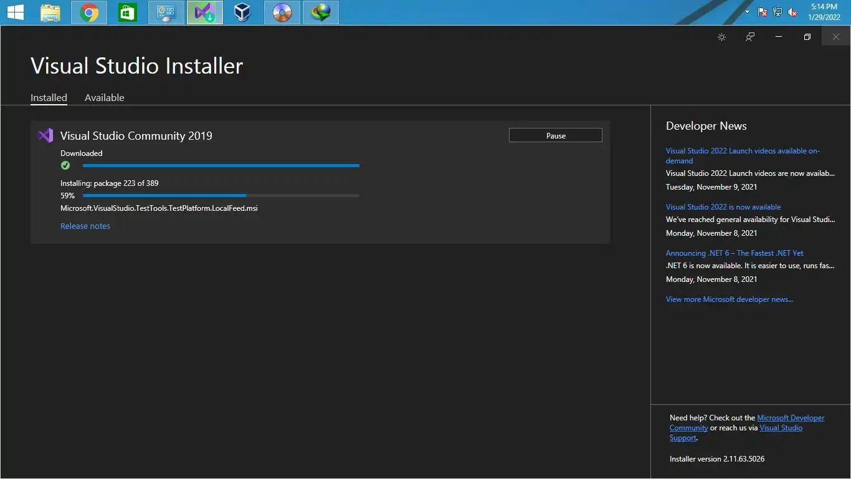Image resolution: width=851 pixels, height=479 pixels.
Task: Open Internet Download Manager taskbar icon
Action: [x=321, y=12]
